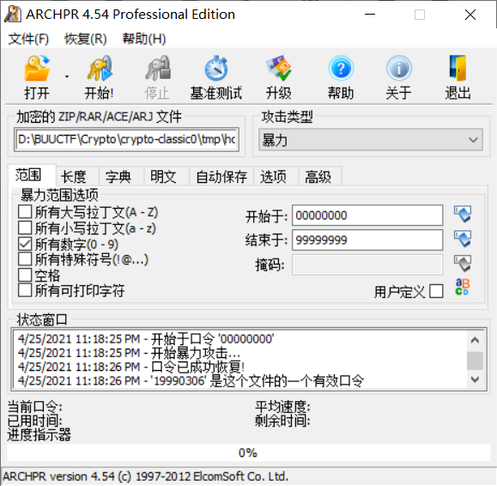
Task: Run the 基准测试 benchmark icon
Action: pos(216,68)
